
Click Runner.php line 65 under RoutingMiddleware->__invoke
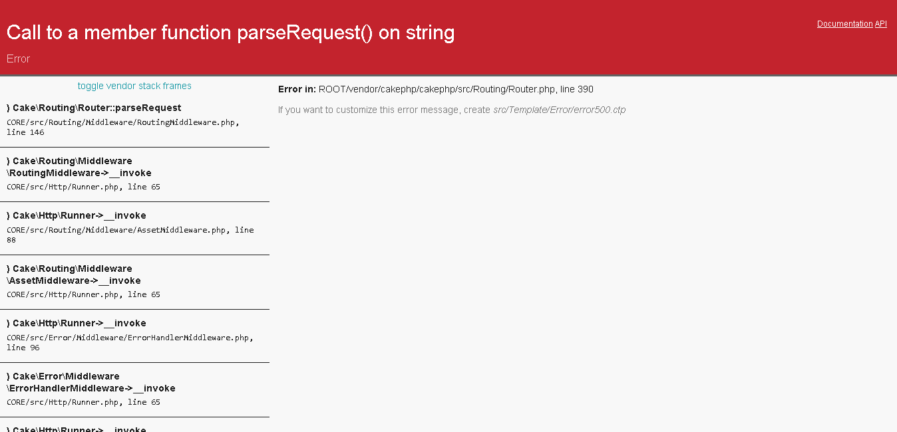pos(83,187)
